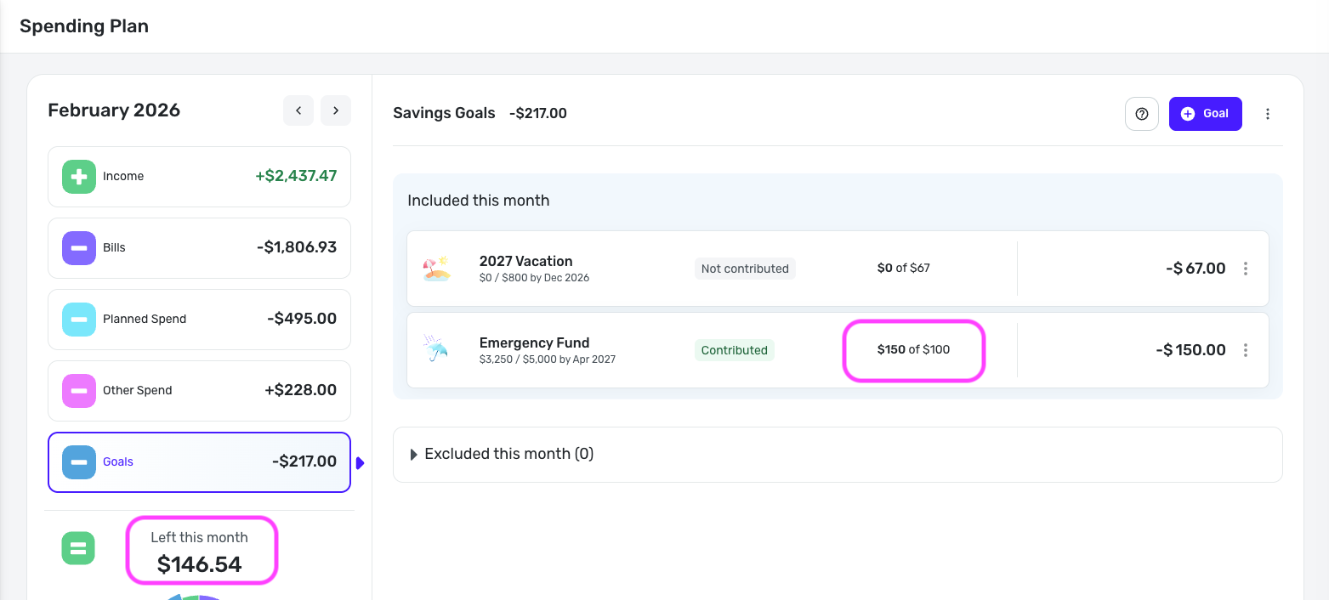Click the Emergency Fund umbrella icon
The image size is (1329, 600).
point(436,348)
